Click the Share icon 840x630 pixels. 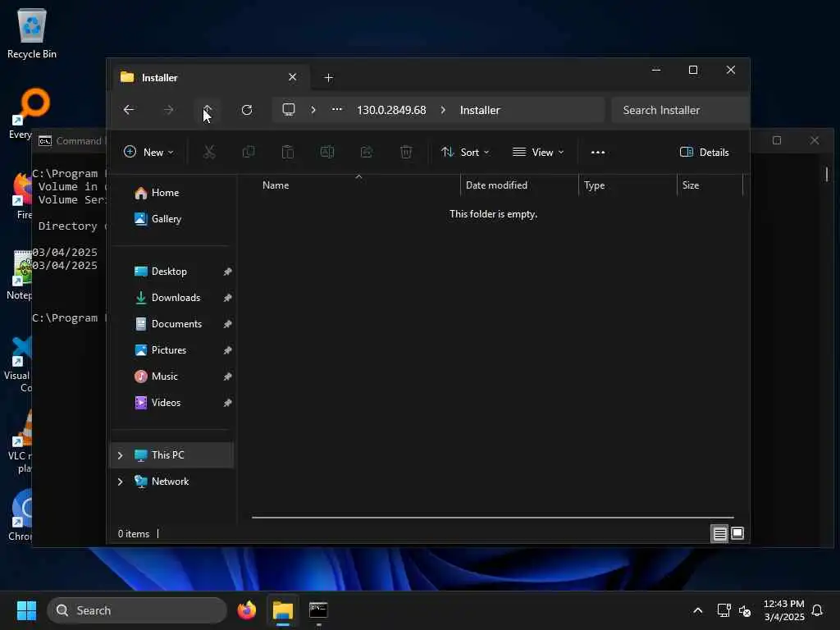tap(367, 152)
